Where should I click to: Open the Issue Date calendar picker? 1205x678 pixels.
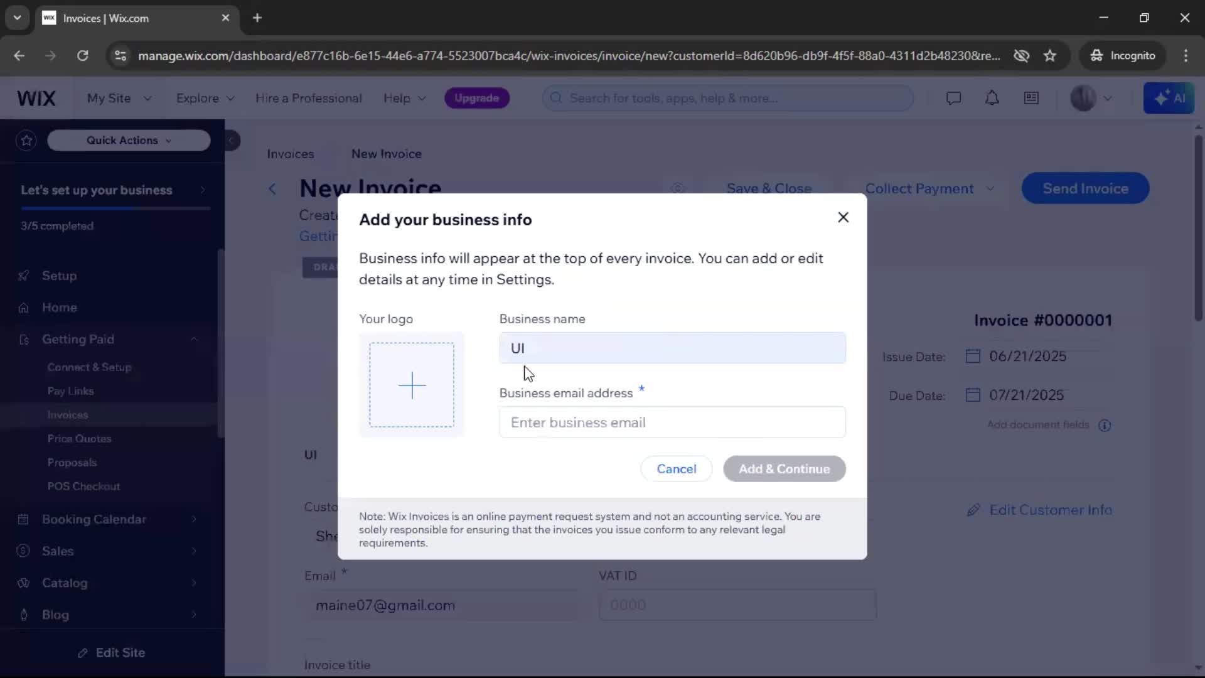973,357
